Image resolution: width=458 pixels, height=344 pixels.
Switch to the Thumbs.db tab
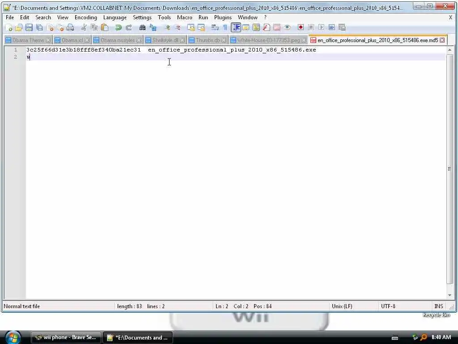pyautogui.click(x=208, y=40)
